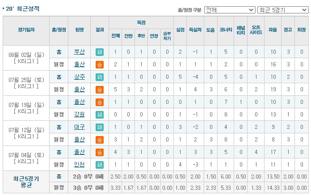This screenshot has width=311, height=196.
Task: Click the 오프사이드 column header
Action: tap(256, 30)
